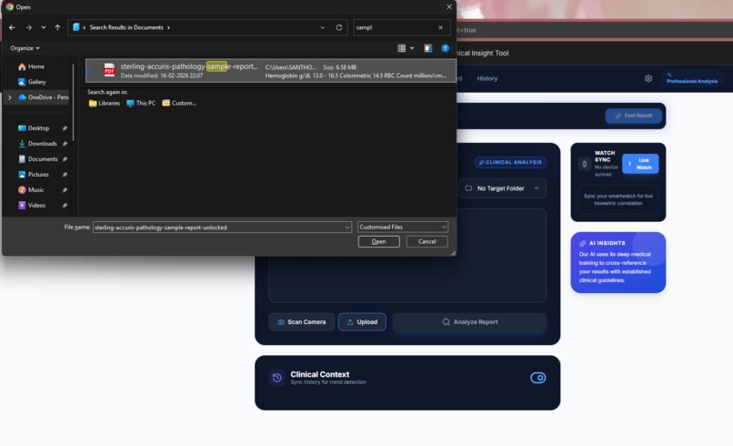Open recent locations dropdown arrow

pos(44,27)
